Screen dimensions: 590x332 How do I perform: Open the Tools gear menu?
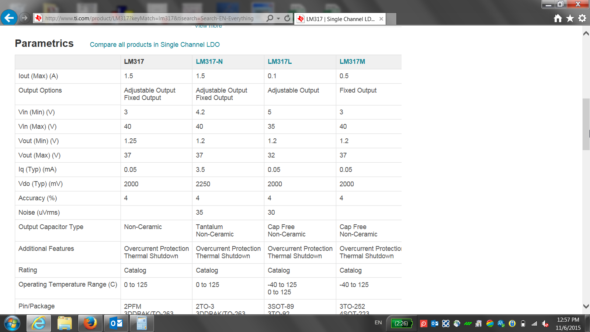(x=582, y=18)
